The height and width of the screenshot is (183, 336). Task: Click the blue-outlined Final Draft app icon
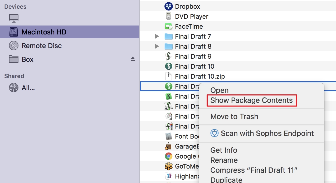(169, 86)
